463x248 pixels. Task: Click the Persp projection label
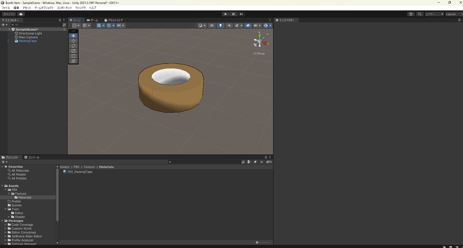[x=259, y=54]
